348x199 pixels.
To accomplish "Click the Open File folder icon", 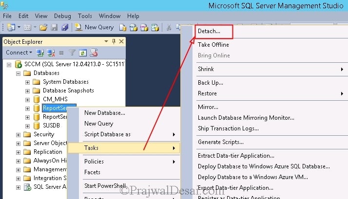I will pos(43,27).
